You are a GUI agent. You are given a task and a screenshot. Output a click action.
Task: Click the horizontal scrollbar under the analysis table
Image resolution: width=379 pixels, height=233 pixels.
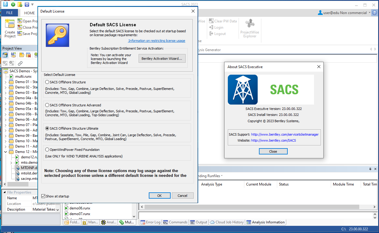click(252, 207)
